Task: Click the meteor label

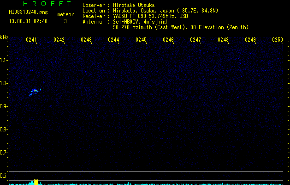Action: coord(65,14)
